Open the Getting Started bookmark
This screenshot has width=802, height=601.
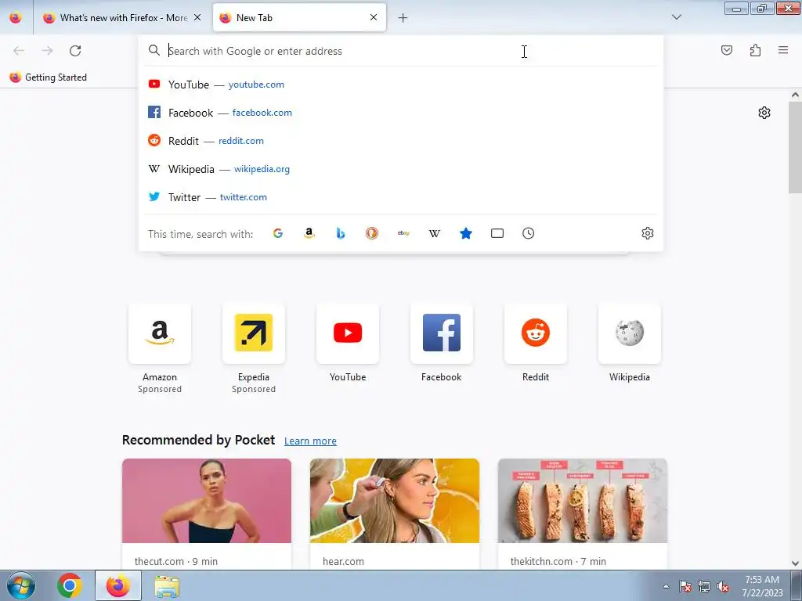pos(49,77)
